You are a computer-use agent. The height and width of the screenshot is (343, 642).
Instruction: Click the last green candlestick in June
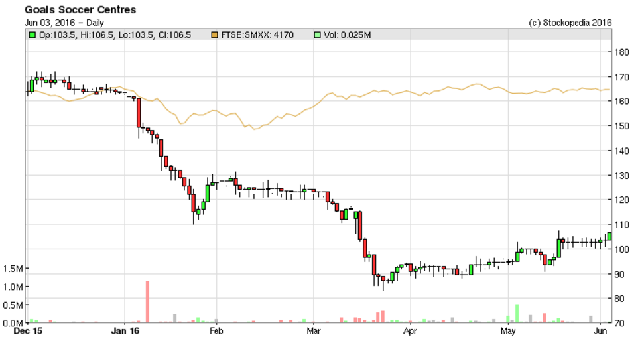click(610, 236)
